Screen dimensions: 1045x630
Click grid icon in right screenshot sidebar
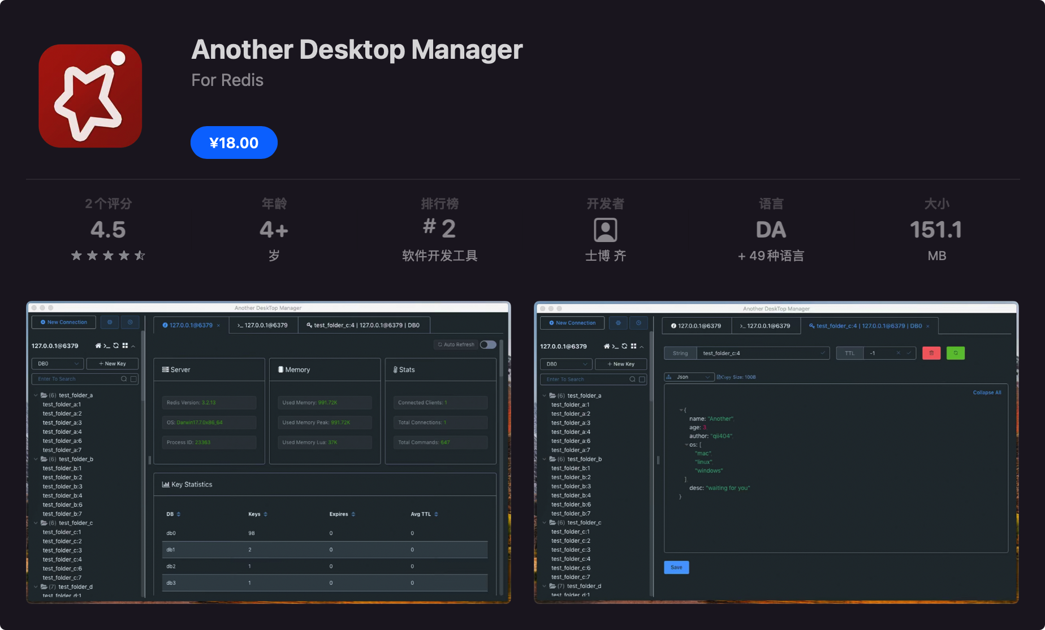pos(633,346)
